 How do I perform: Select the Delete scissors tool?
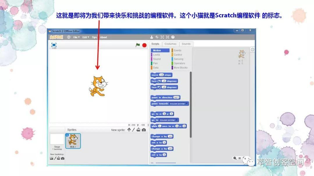pyautogui.click(x=157, y=37)
